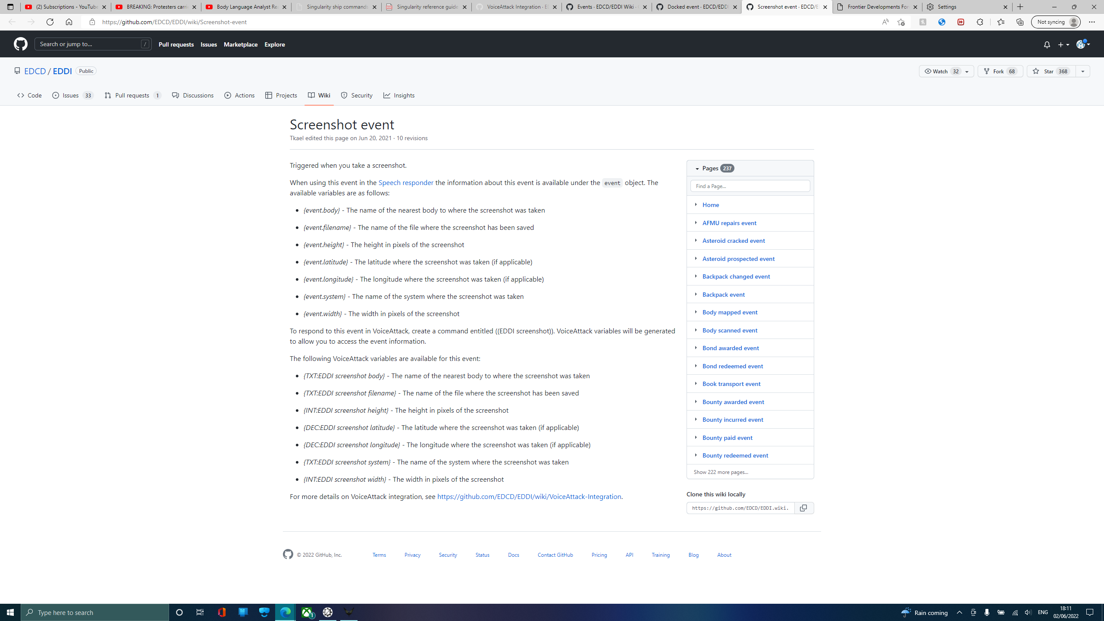Open the Star lists dropdown arrow
The width and height of the screenshot is (1104, 621).
coord(1082,71)
